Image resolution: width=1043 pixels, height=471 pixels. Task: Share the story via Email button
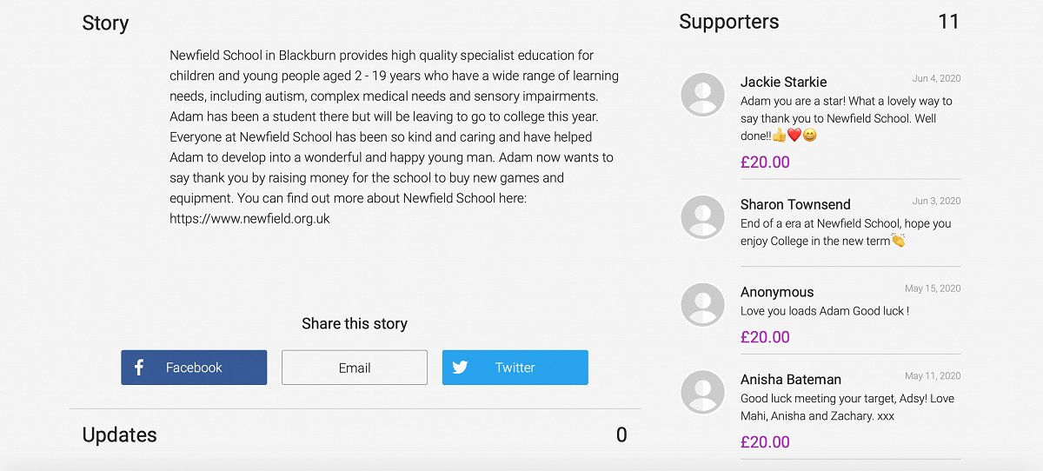[355, 368]
